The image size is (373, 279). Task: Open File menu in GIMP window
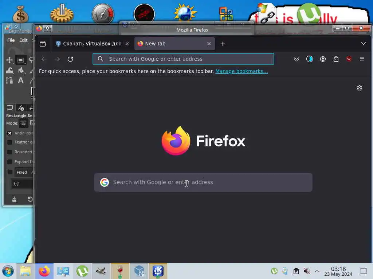11,40
